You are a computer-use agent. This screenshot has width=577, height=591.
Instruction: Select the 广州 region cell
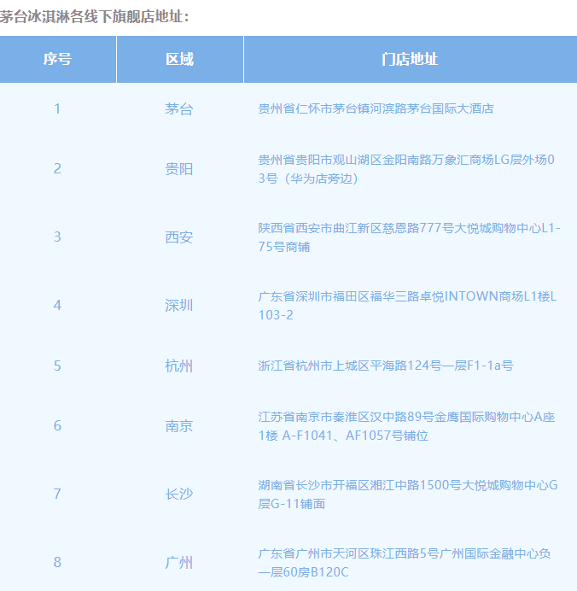tap(179, 562)
